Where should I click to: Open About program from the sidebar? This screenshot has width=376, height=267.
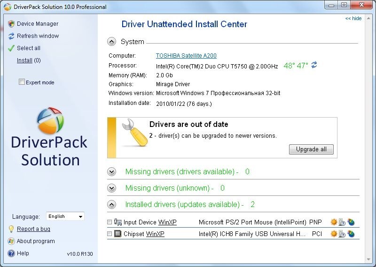pos(36,241)
